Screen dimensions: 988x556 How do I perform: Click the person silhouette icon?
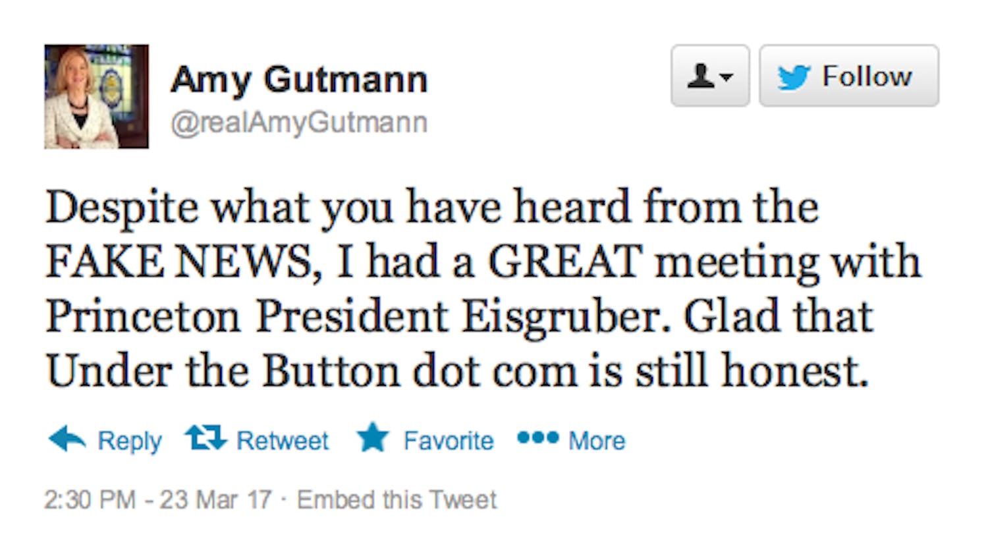point(700,76)
